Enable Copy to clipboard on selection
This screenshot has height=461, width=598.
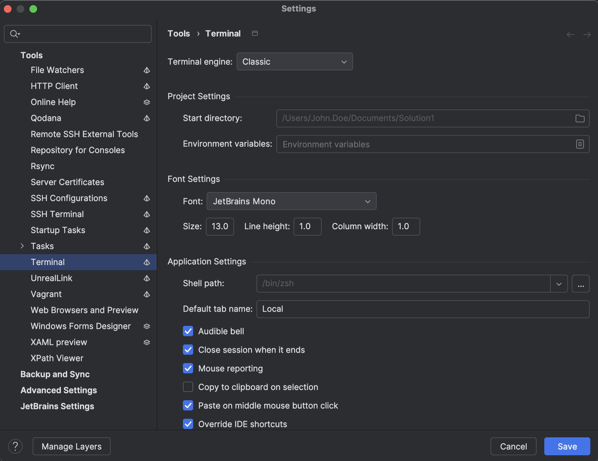point(188,387)
